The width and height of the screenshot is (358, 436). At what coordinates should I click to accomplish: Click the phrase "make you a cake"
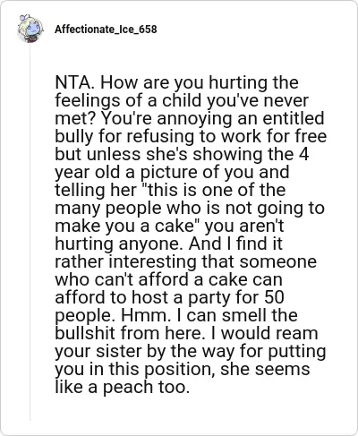pos(123,226)
